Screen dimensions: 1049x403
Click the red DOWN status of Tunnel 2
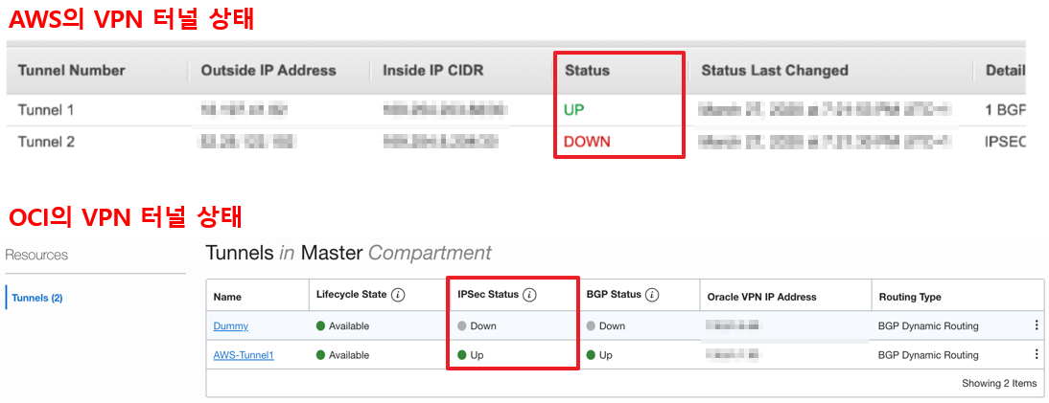point(588,142)
